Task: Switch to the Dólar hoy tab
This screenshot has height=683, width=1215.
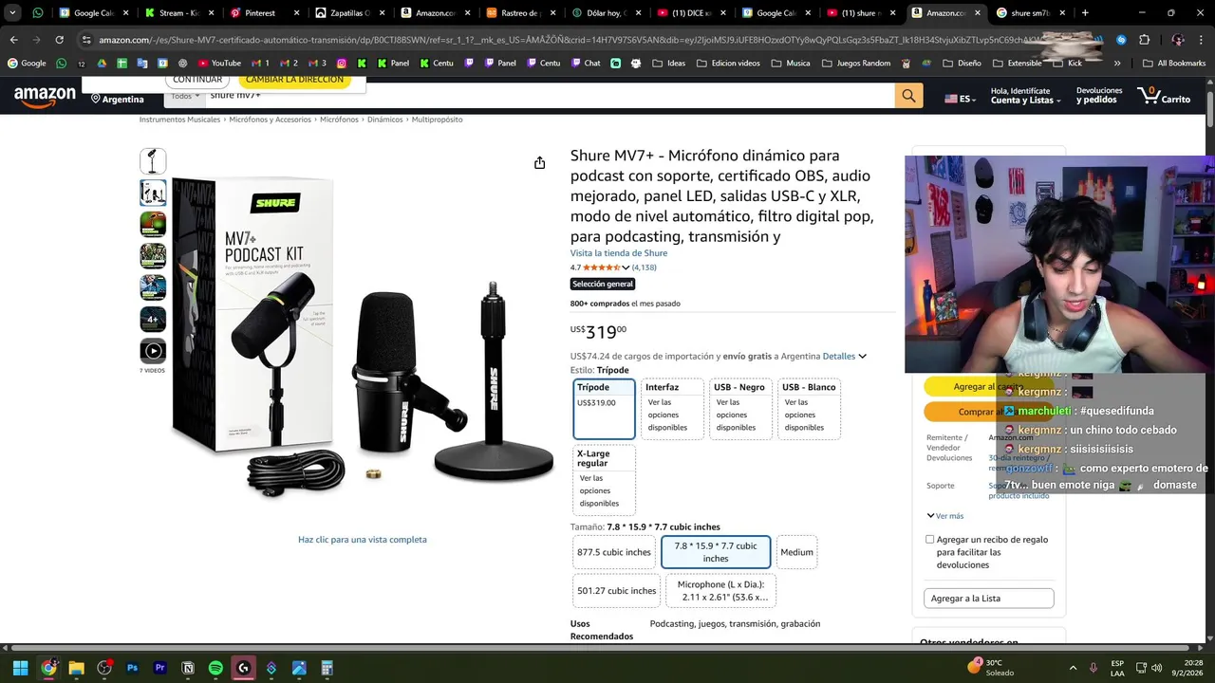Action: [x=608, y=13]
